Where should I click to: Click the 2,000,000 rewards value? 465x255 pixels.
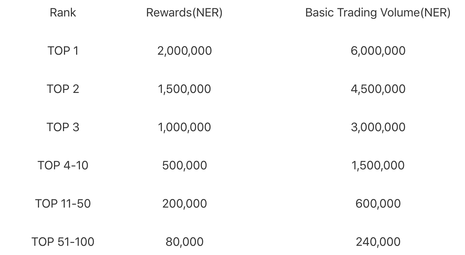tap(184, 51)
